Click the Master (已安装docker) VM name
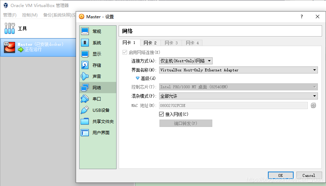Viewport: 326px width, 186px height. pyautogui.click(x=40, y=44)
